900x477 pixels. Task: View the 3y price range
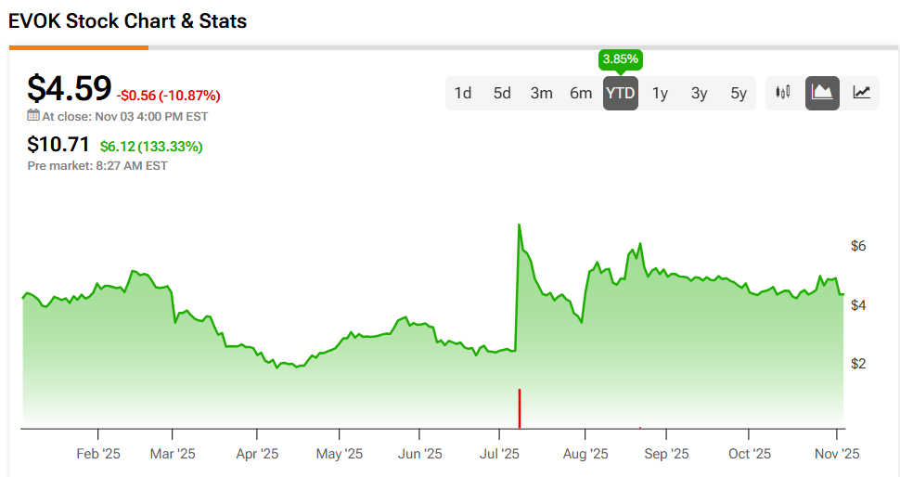click(x=699, y=93)
